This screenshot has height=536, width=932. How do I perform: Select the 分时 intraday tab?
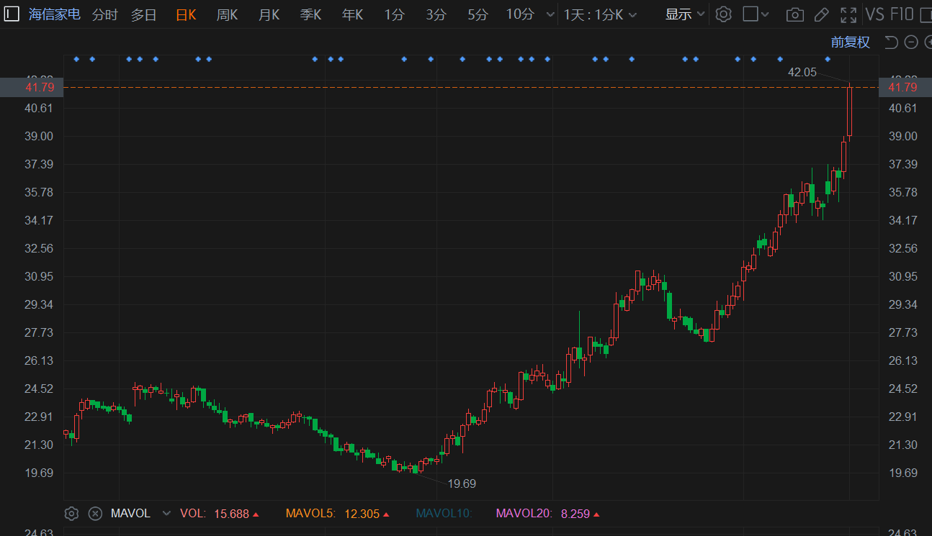point(104,14)
